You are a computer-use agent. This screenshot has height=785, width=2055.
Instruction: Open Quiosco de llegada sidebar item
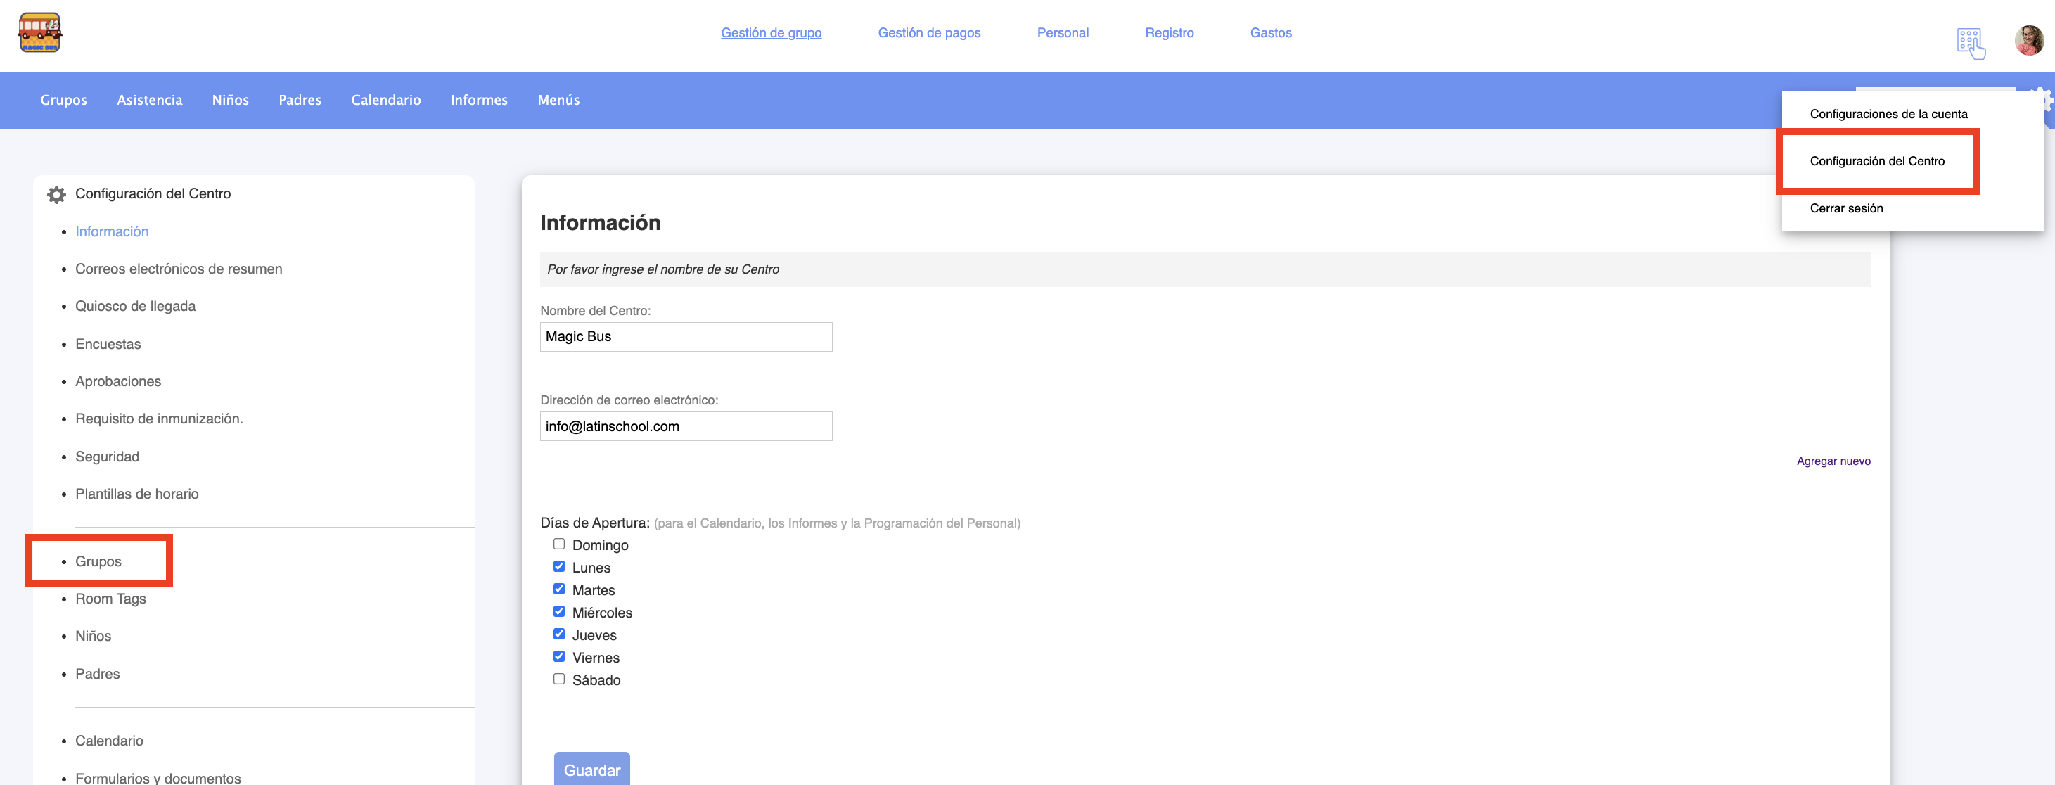click(x=135, y=307)
